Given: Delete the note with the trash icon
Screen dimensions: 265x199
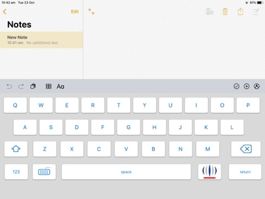Looking at the screenshot, I should [225, 12].
